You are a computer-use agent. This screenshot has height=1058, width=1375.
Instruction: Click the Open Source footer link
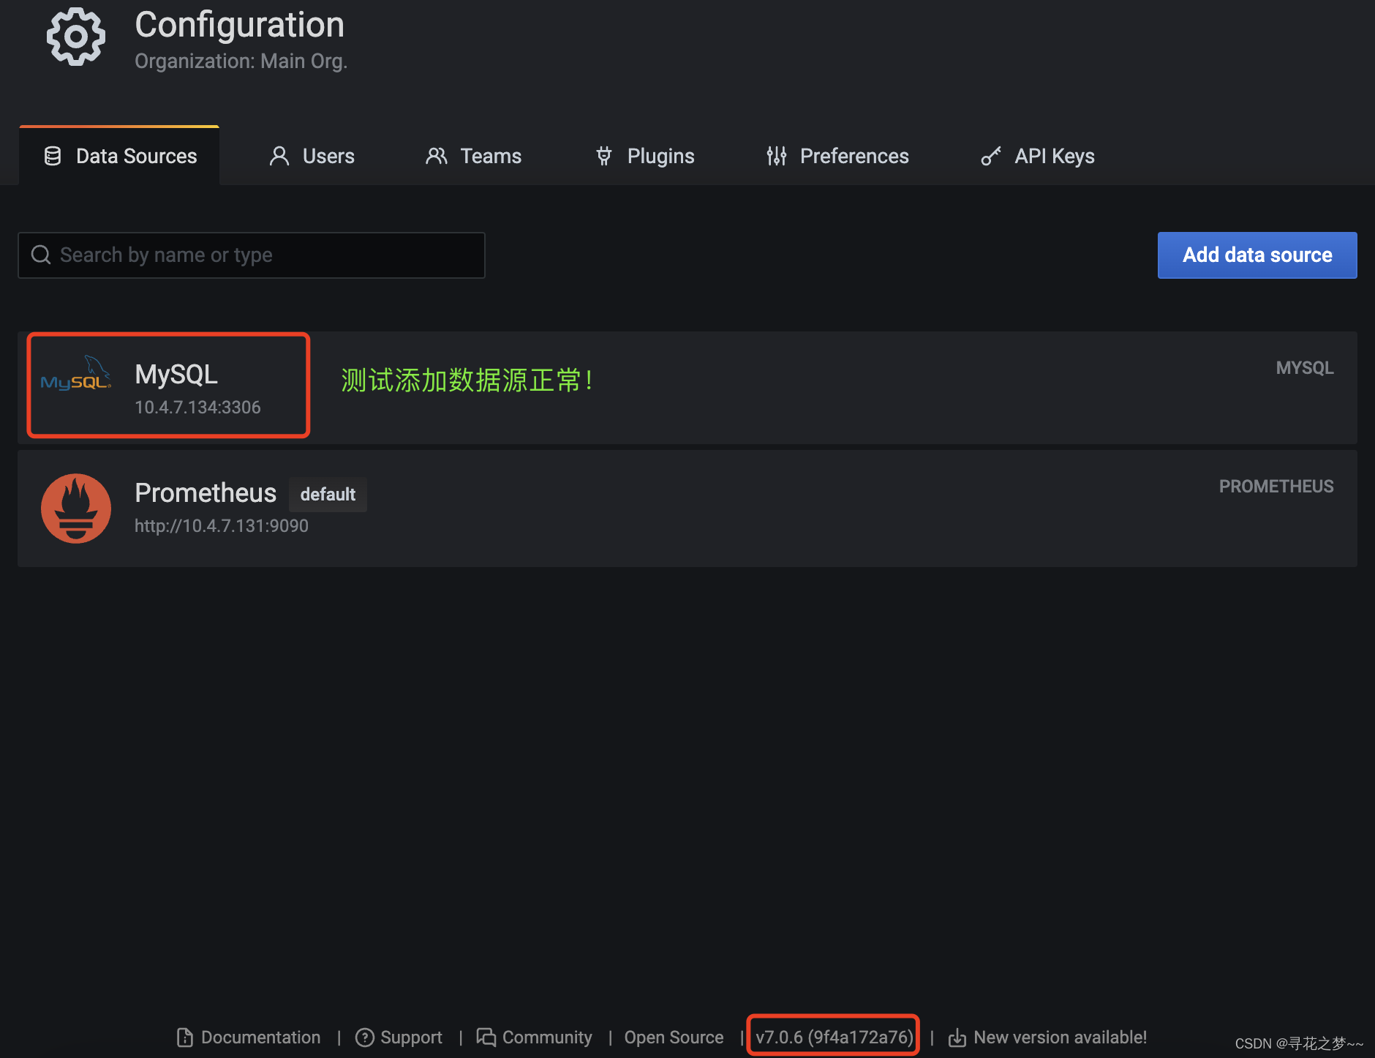tap(673, 1038)
